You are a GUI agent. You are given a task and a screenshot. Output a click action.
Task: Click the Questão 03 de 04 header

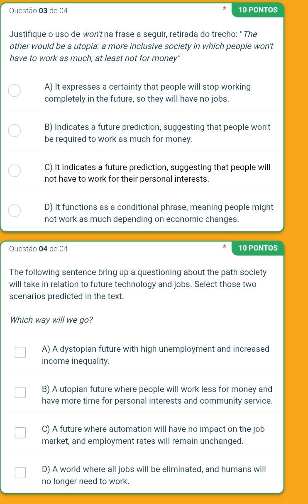pos(39,10)
